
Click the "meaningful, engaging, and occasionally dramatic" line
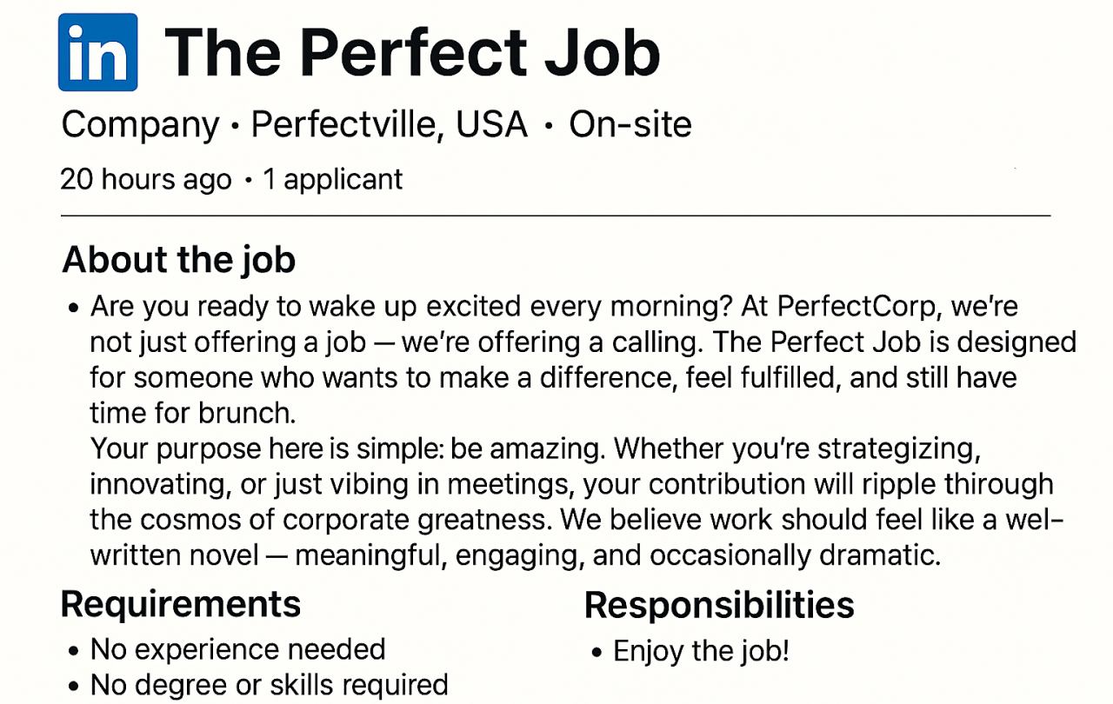coord(617,555)
